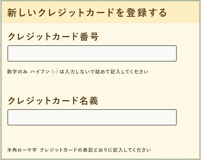Click the credit card number input field
201x160 pixels.
[x=92, y=53]
